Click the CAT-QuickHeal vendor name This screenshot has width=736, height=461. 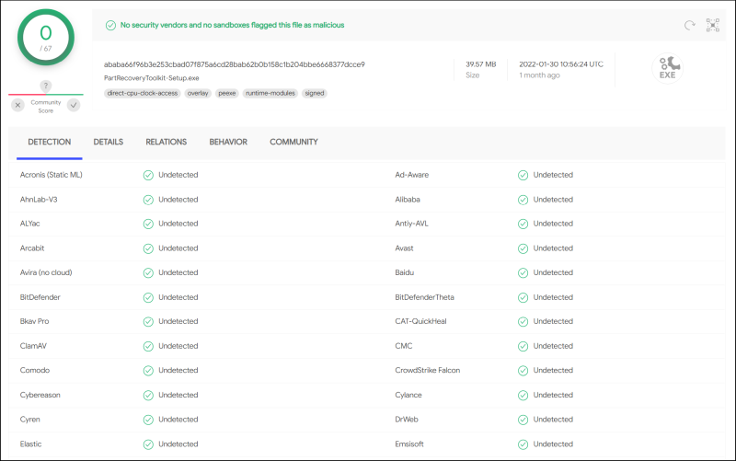click(420, 321)
